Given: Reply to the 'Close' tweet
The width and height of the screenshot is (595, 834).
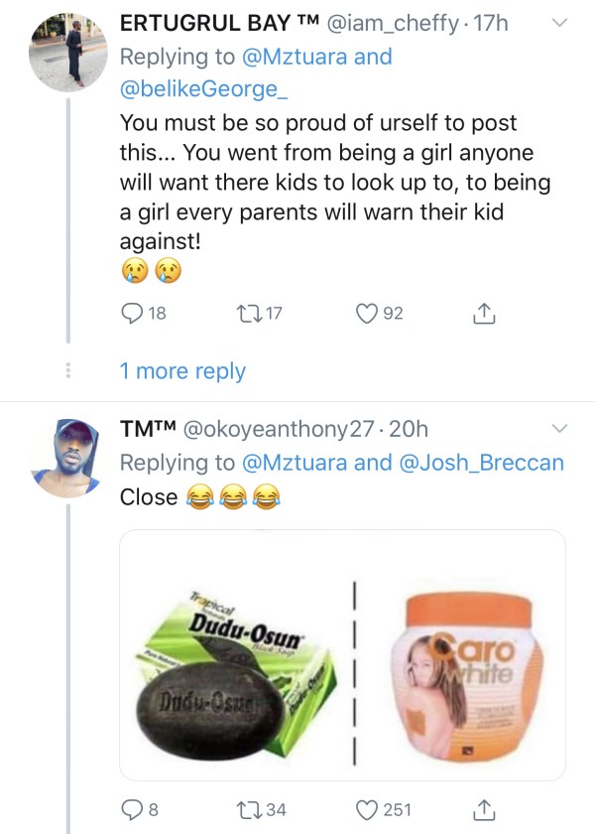Looking at the screenshot, I should tap(132, 809).
